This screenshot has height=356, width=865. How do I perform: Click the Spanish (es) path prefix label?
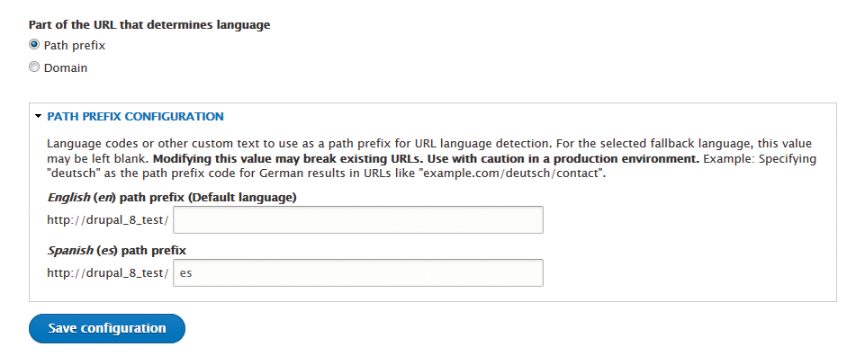(116, 250)
